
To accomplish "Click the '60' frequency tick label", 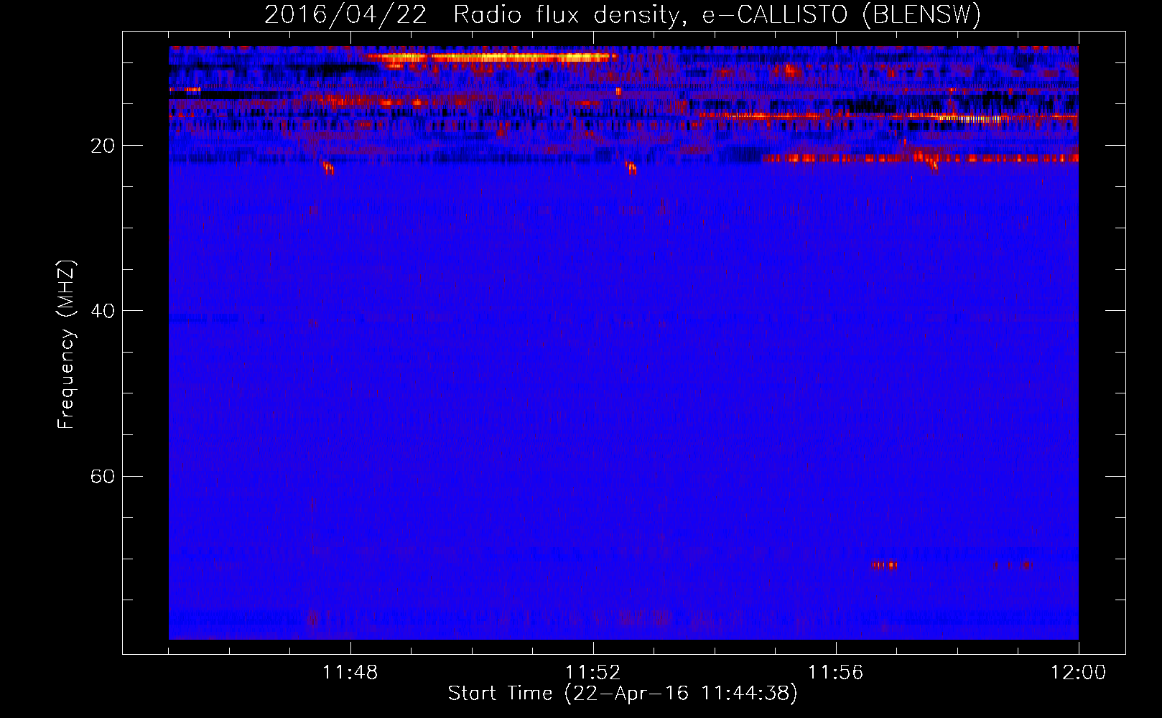I will 103,476.
